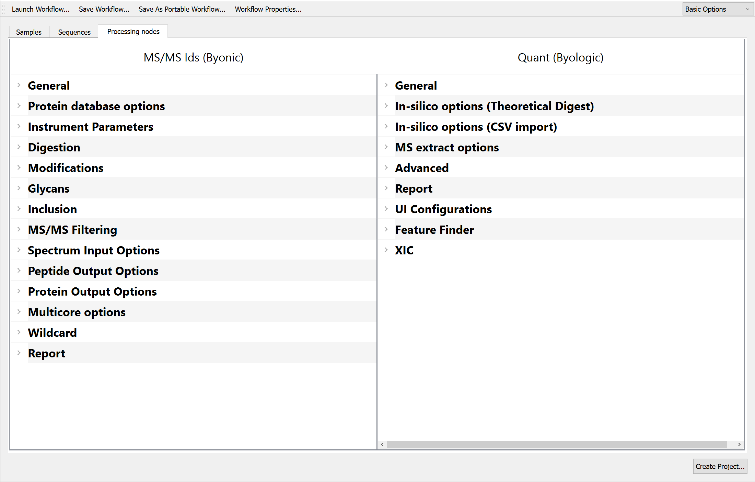Expand MS extract options arrow

(386, 147)
